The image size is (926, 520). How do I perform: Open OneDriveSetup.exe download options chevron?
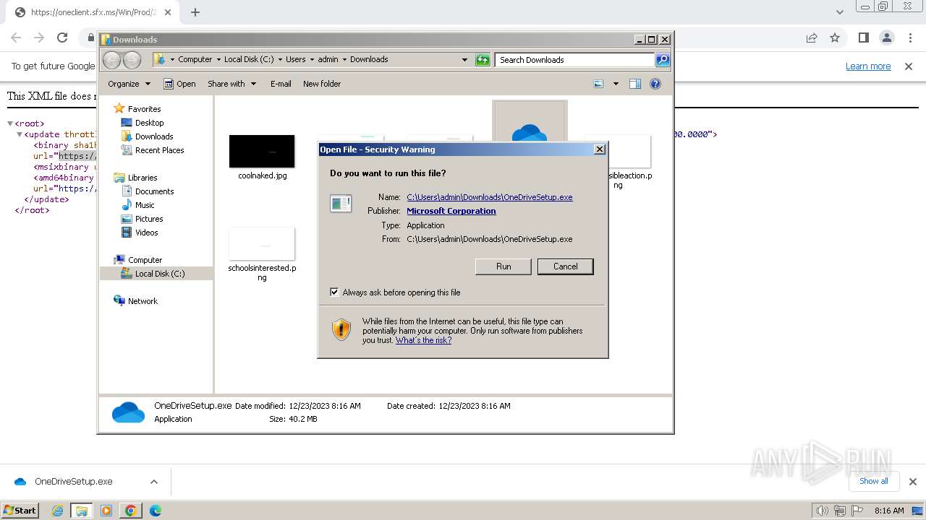pos(154,482)
